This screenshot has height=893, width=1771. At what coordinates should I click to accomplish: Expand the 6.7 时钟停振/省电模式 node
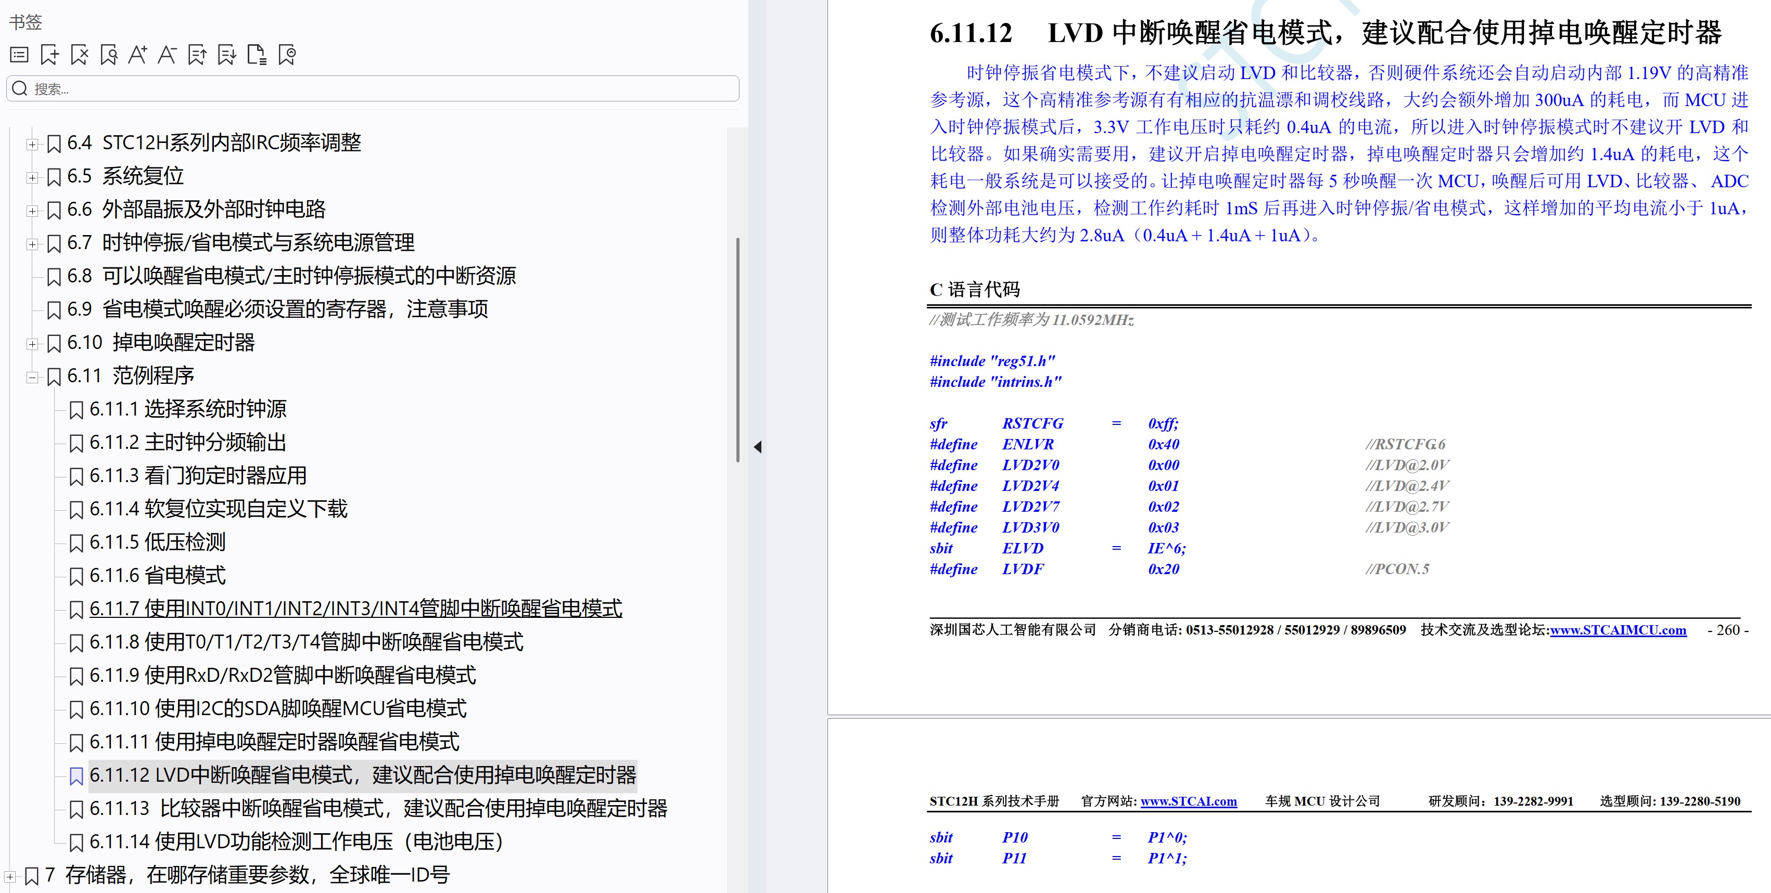(x=32, y=244)
